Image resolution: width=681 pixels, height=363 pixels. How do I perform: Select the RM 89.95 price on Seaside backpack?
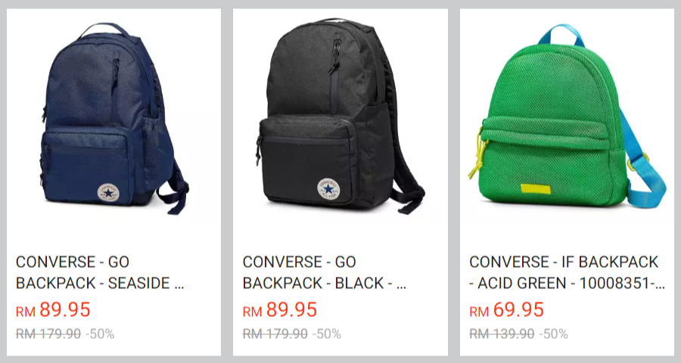pyautogui.click(x=53, y=310)
